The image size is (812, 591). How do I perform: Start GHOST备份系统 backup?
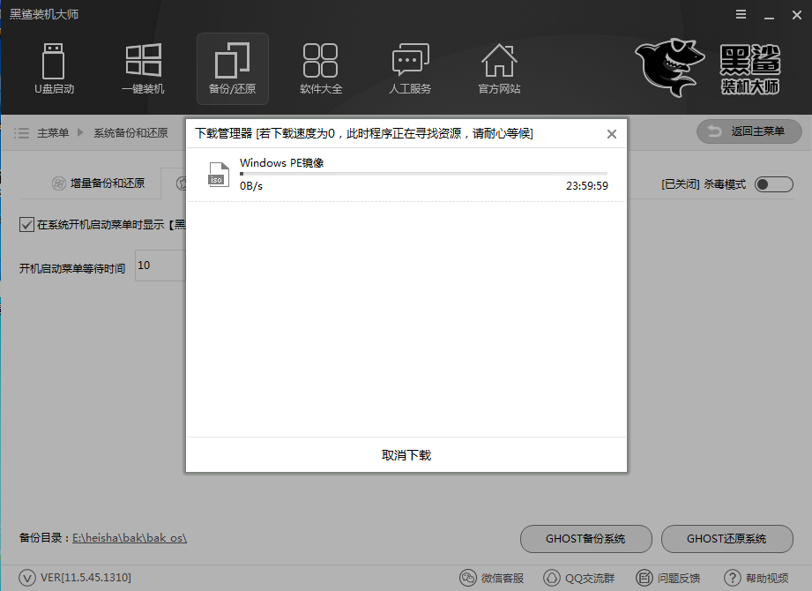coord(585,539)
